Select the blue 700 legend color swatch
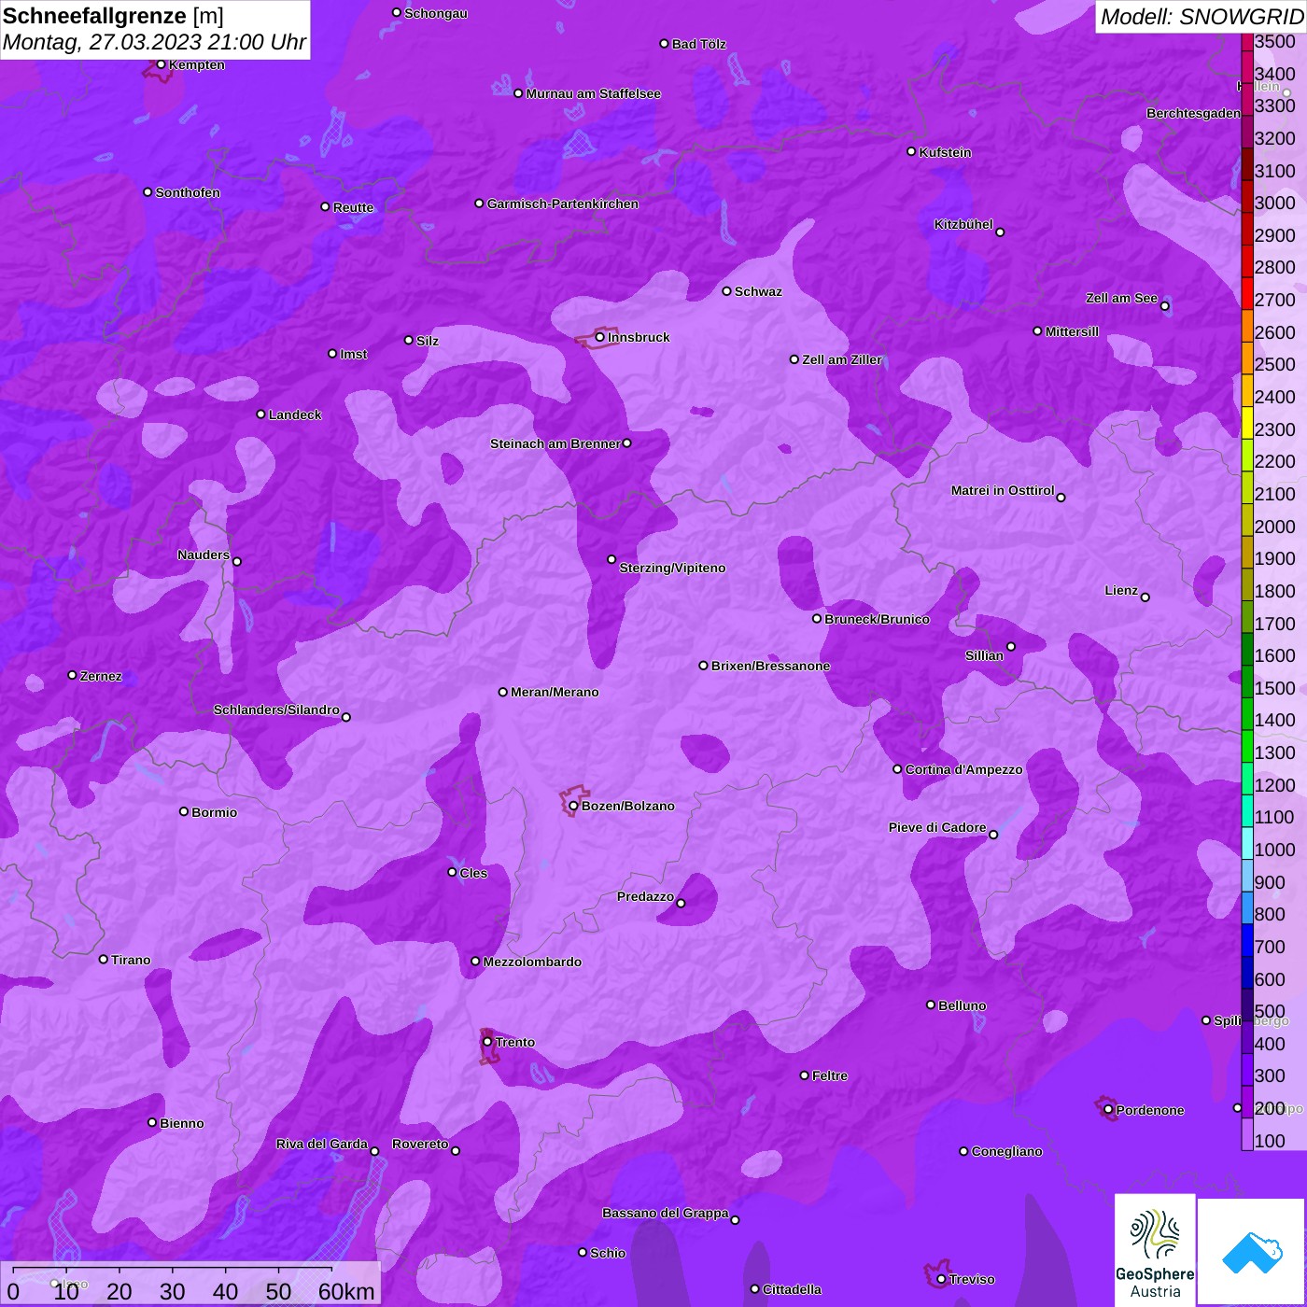This screenshot has height=1307, width=1307. click(1247, 940)
